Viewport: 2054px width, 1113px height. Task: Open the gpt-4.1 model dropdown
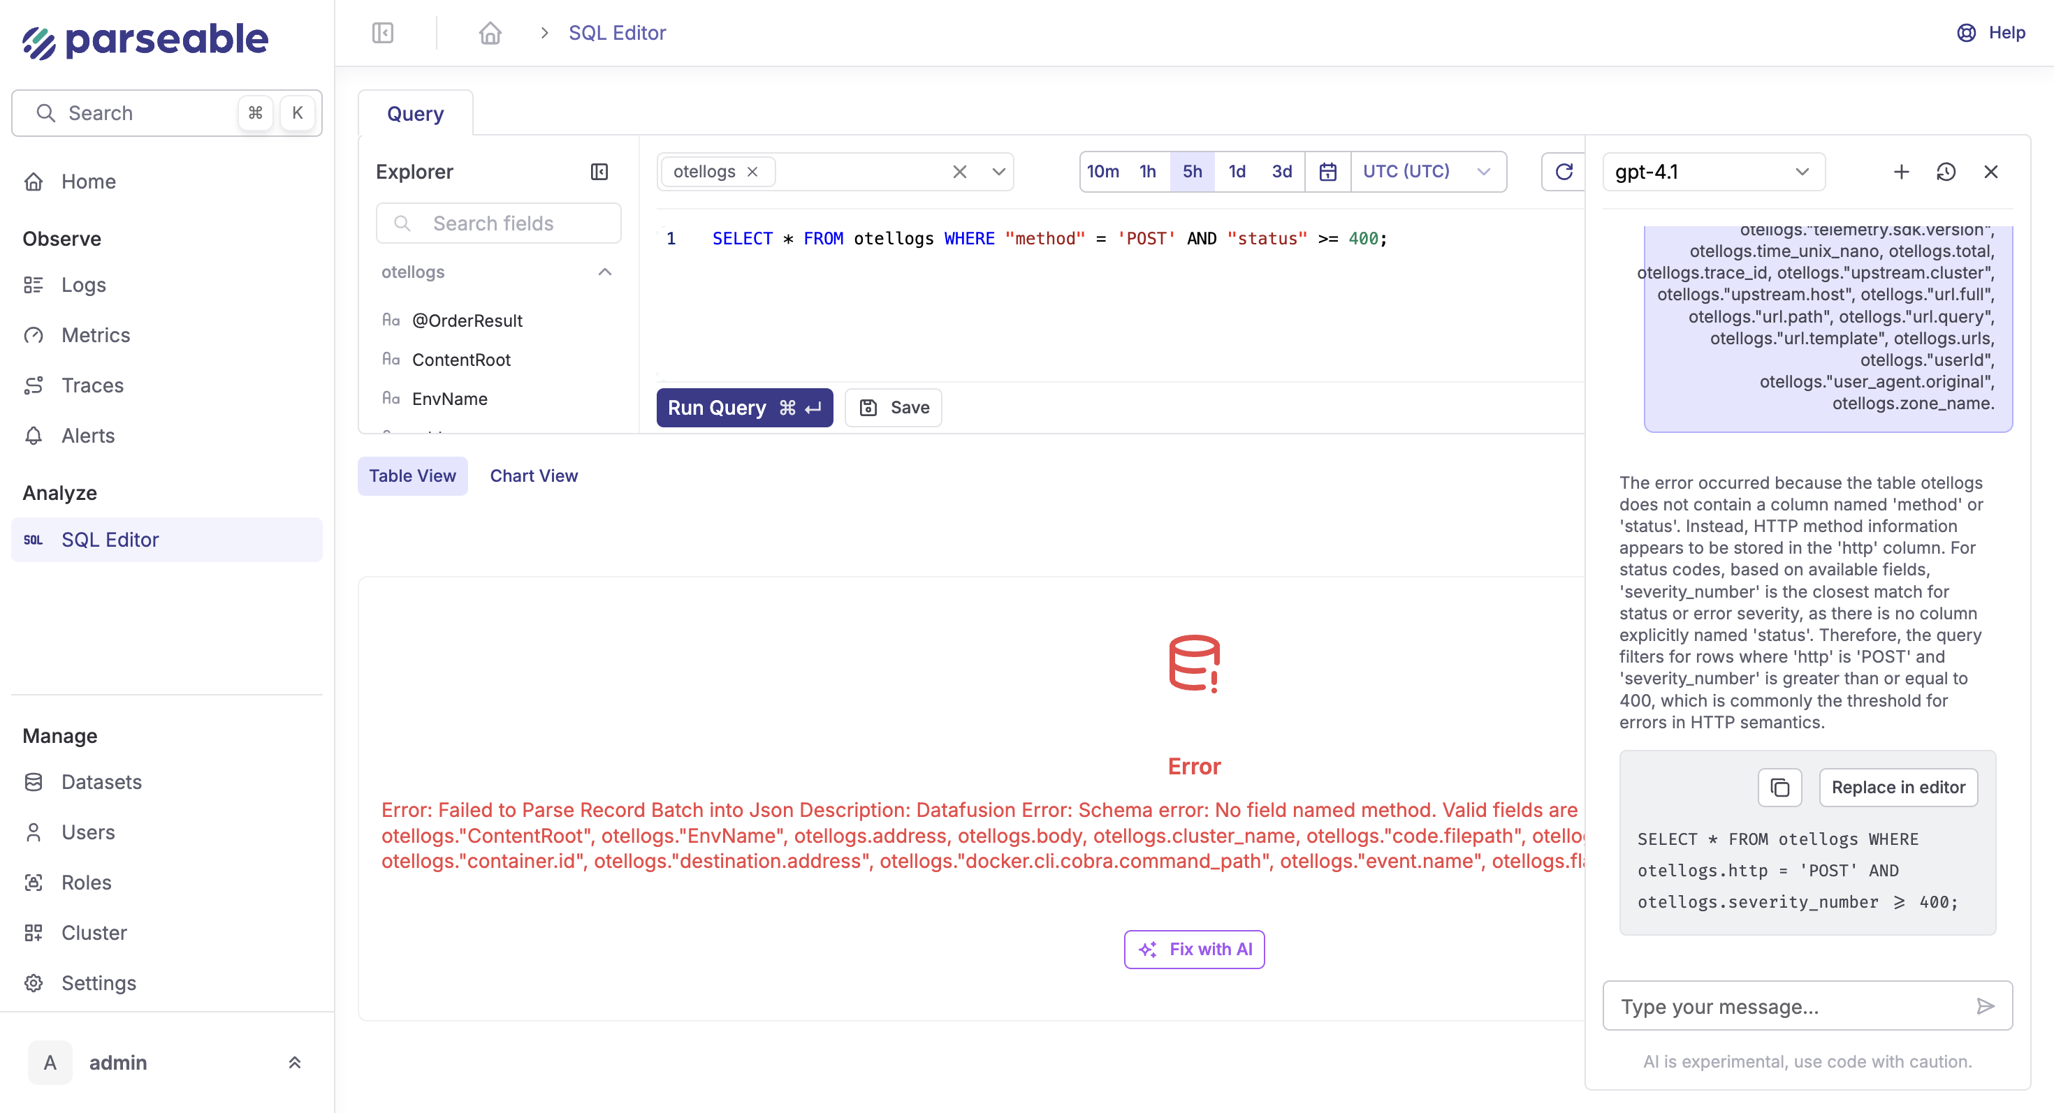(x=1713, y=171)
